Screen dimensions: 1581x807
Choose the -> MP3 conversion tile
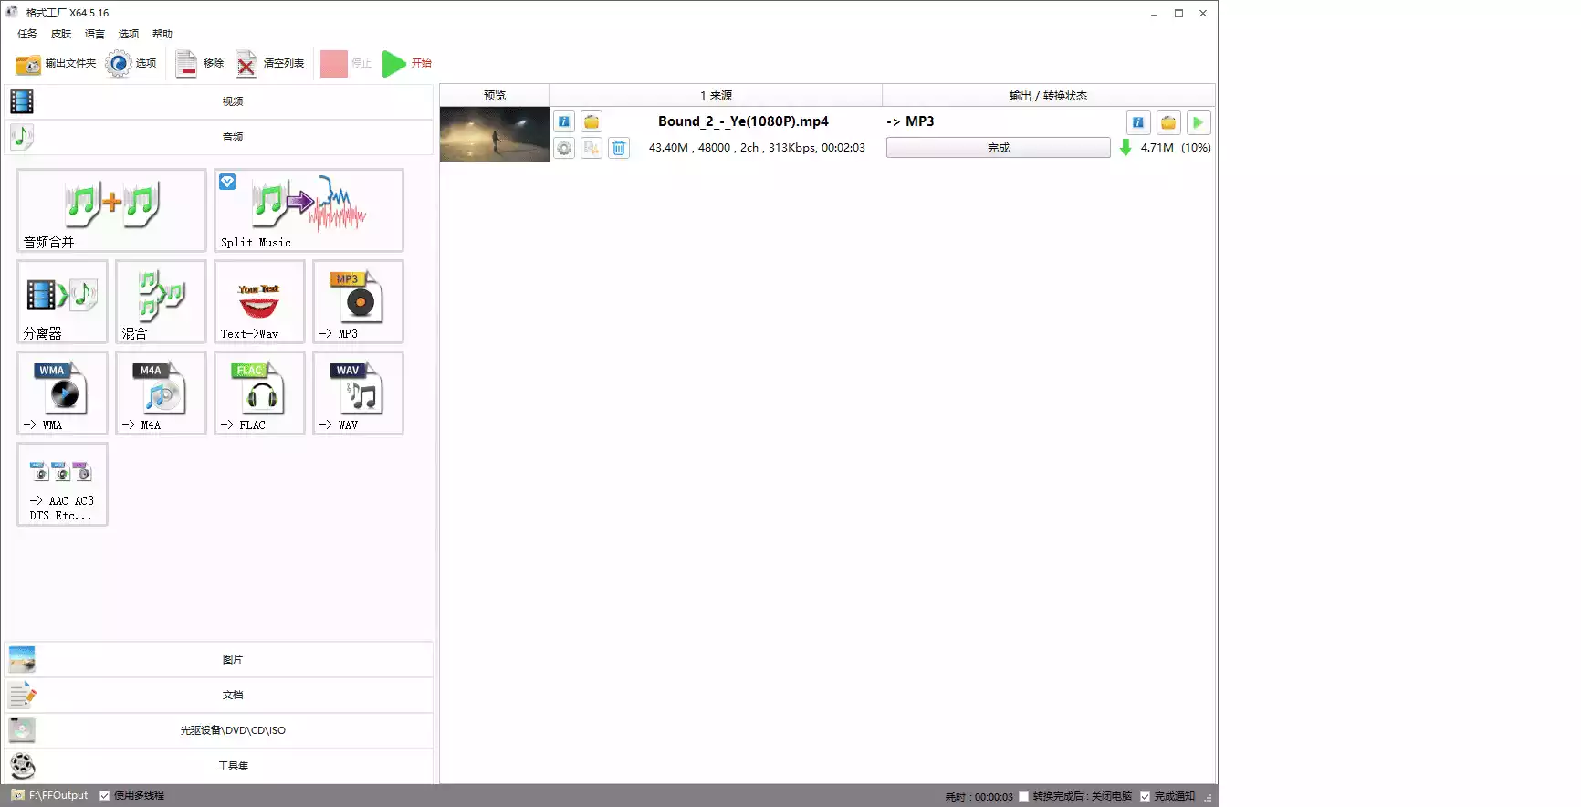click(358, 301)
